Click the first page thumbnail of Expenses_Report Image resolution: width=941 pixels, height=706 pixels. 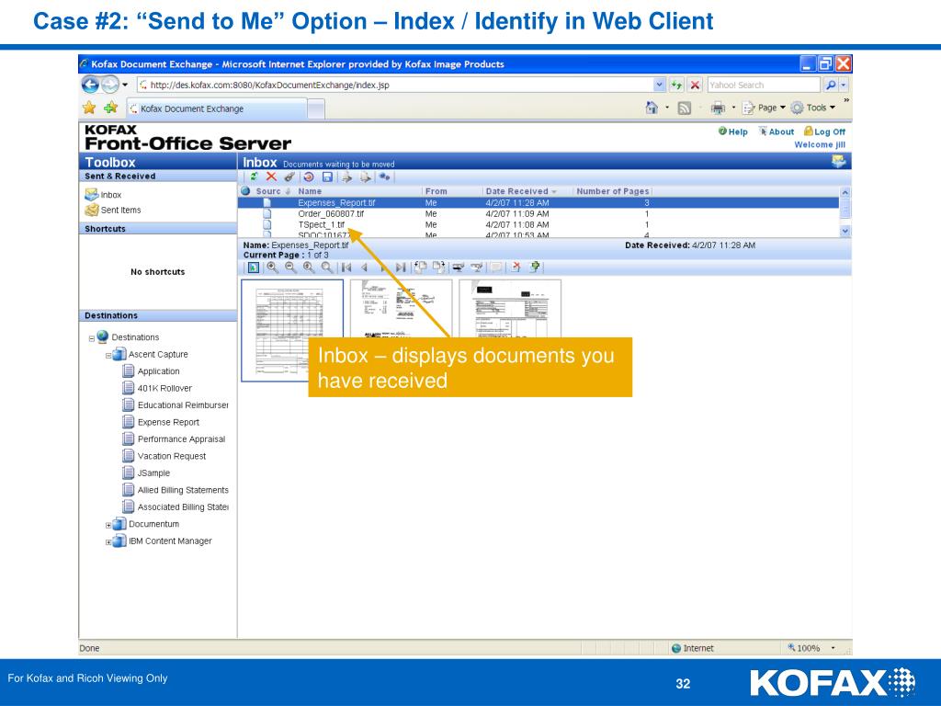pyautogui.click(x=292, y=330)
